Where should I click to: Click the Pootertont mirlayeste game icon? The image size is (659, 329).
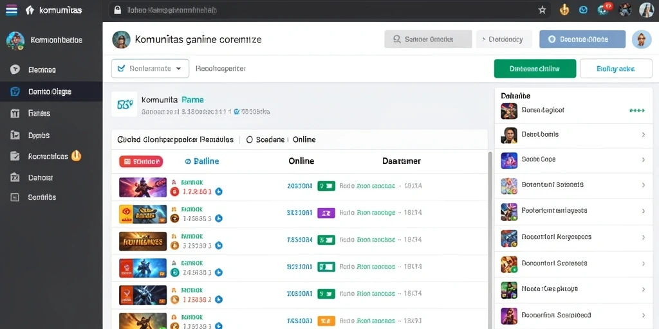[509, 211]
